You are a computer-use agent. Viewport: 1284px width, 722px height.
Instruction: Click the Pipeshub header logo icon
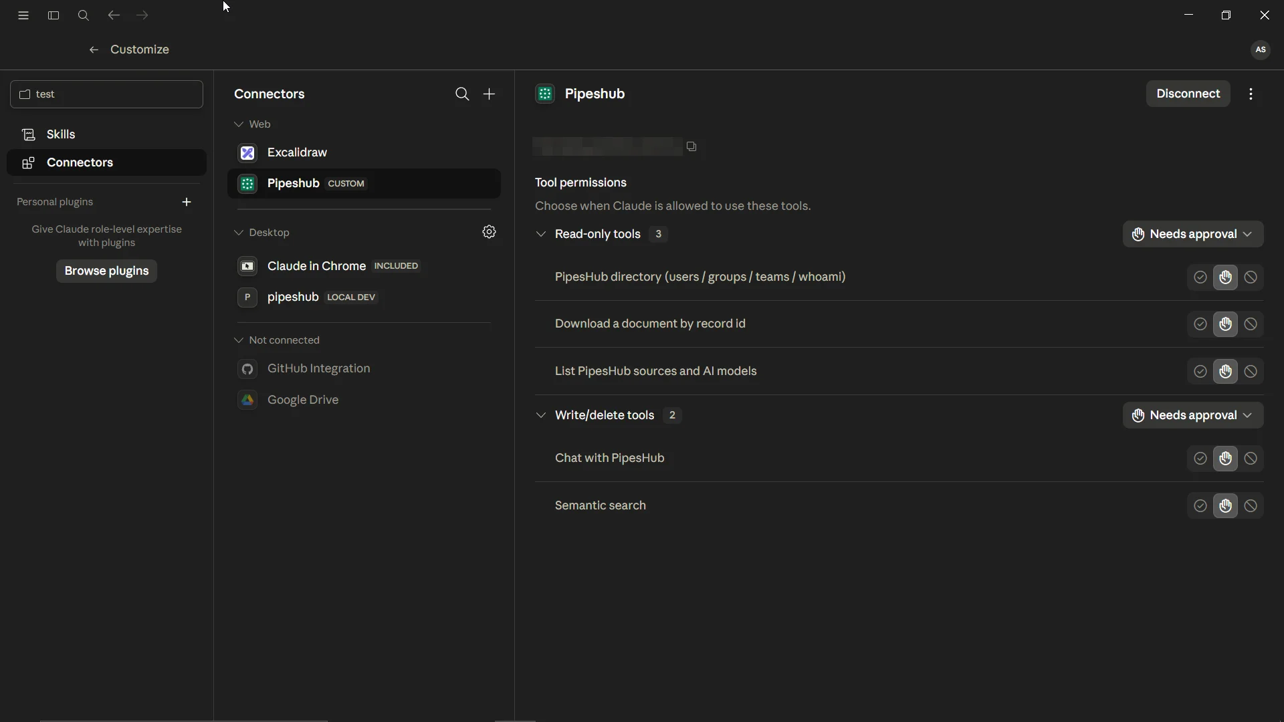[x=545, y=94]
